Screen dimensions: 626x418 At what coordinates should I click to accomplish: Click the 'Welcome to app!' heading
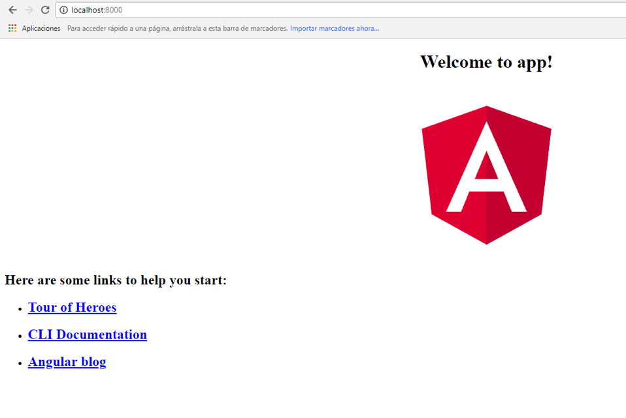point(486,62)
